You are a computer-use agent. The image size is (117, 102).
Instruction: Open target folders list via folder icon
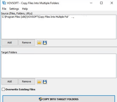(39, 82)
